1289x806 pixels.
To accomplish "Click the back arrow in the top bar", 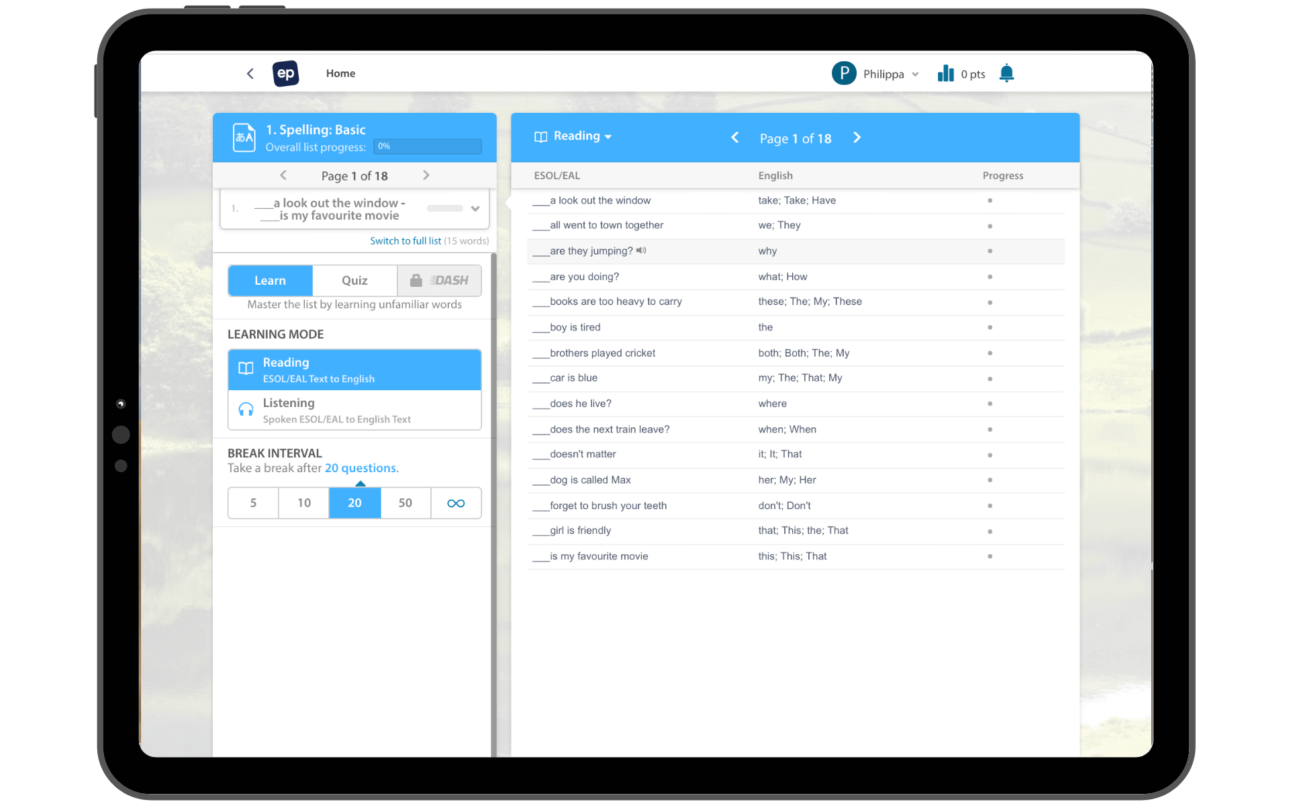I will (x=250, y=74).
